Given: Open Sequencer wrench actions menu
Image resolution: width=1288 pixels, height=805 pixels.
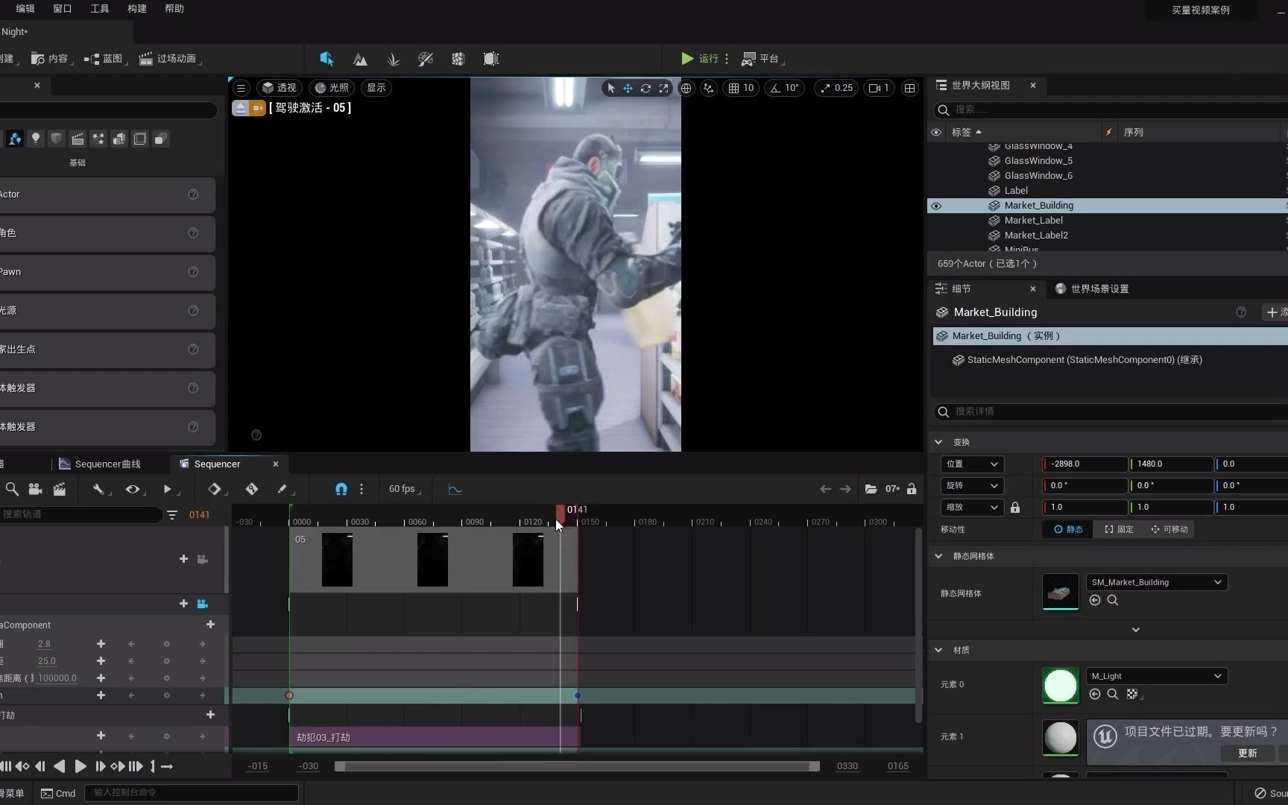Looking at the screenshot, I should click(100, 490).
